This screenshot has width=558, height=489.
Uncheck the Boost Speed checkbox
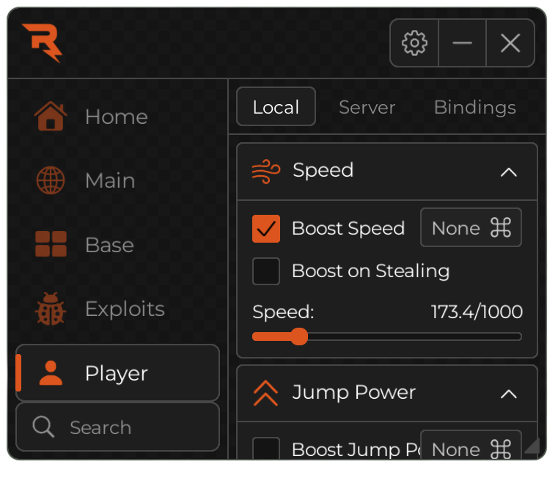tap(266, 229)
